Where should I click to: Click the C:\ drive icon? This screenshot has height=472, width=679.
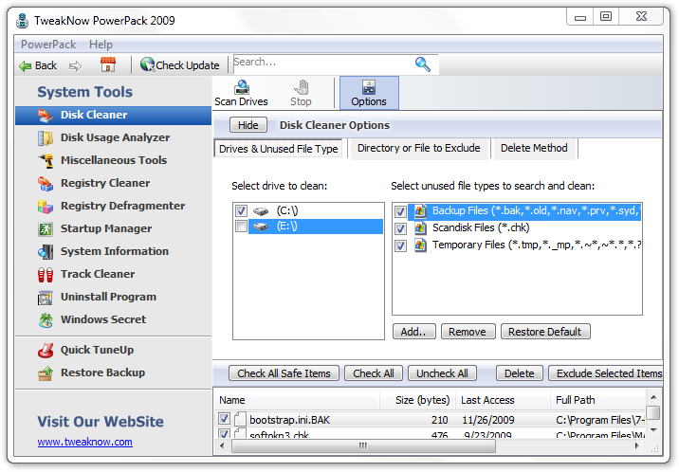[x=261, y=211]
